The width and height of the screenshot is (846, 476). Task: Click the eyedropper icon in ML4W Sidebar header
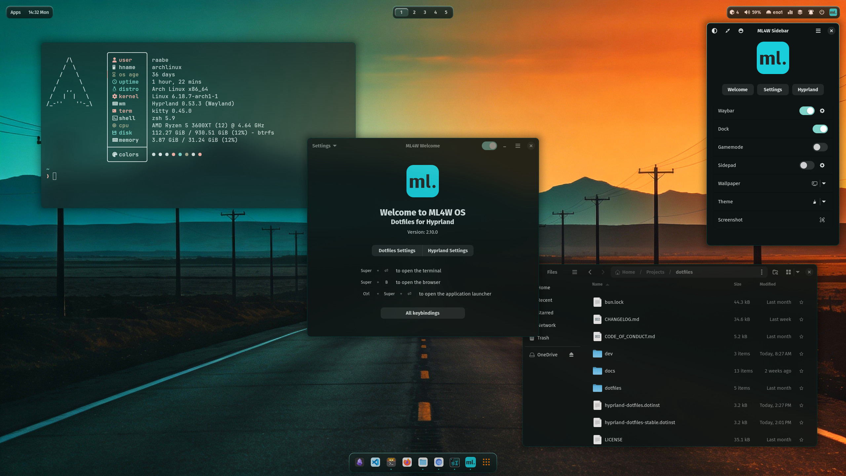pyautogui.click(x=728, y=31)
